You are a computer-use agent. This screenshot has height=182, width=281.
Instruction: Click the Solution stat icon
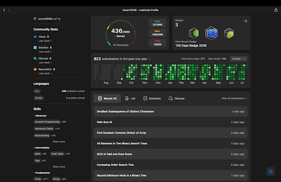tap(35, 47)
